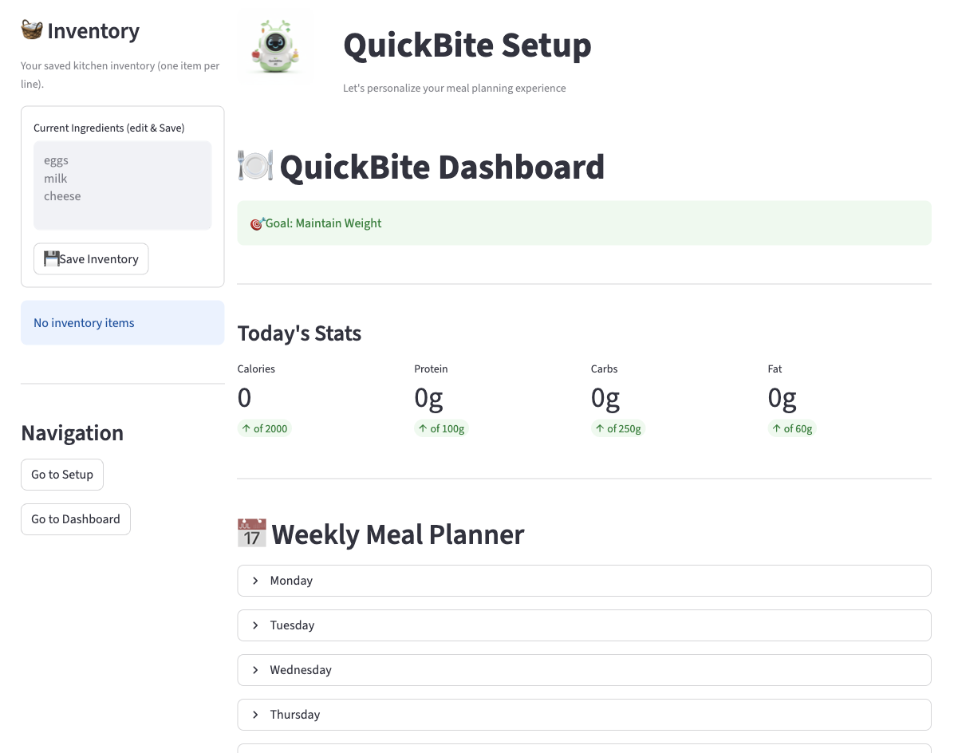This screenshot has width=954, height=753.
Task: Click the Fat value 0g
Action: [x=782, y=399]
